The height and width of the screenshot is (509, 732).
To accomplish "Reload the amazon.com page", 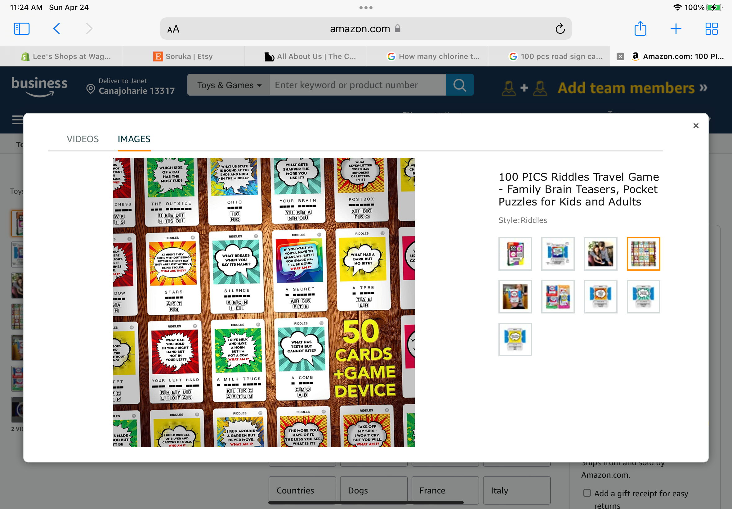I will 560,29.
